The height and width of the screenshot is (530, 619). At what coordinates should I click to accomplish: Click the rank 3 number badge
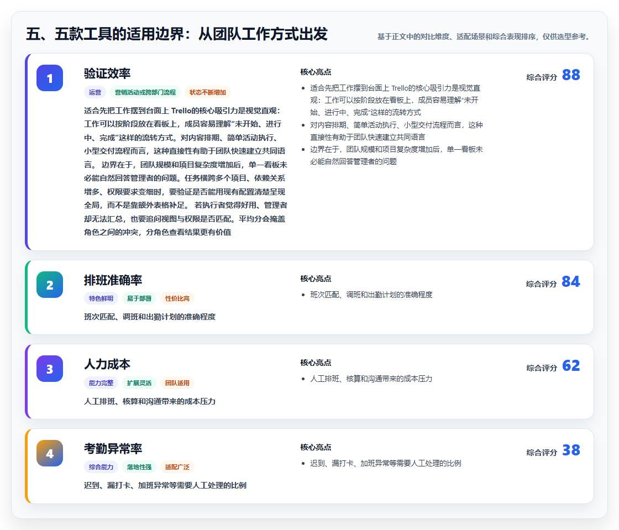click(50, 369)
